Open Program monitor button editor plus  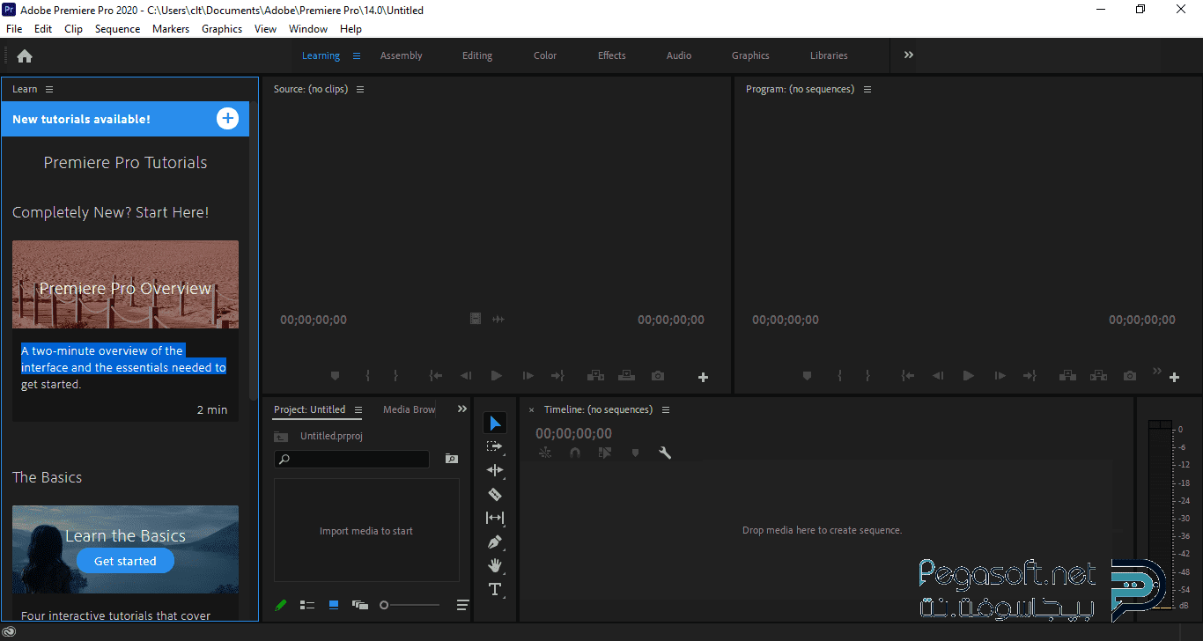click(x=1174, y=378)
